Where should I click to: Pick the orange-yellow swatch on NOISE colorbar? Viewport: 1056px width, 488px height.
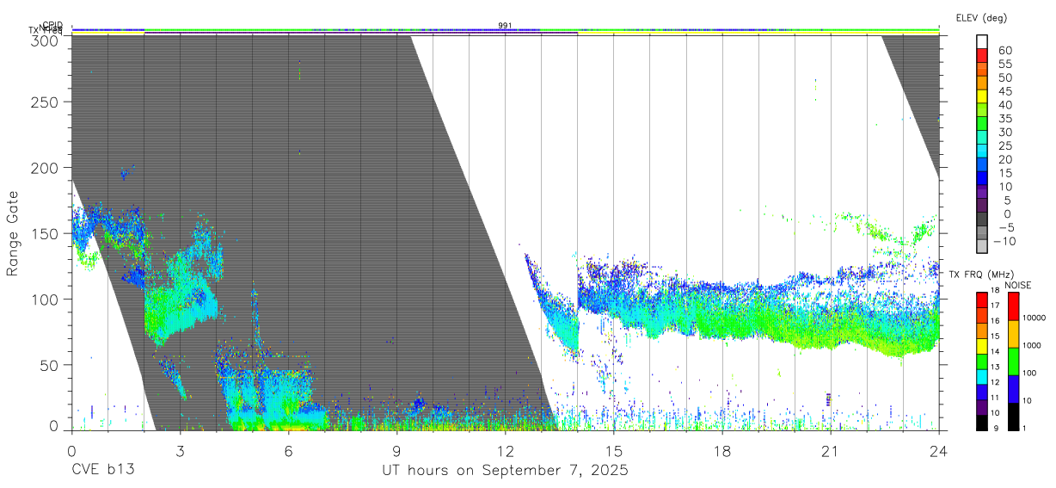(1012, 334)
